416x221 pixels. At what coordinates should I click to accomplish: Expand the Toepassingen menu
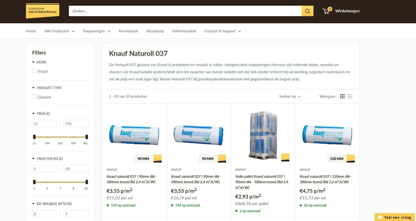pyautogui.click(x=96, y=31)
